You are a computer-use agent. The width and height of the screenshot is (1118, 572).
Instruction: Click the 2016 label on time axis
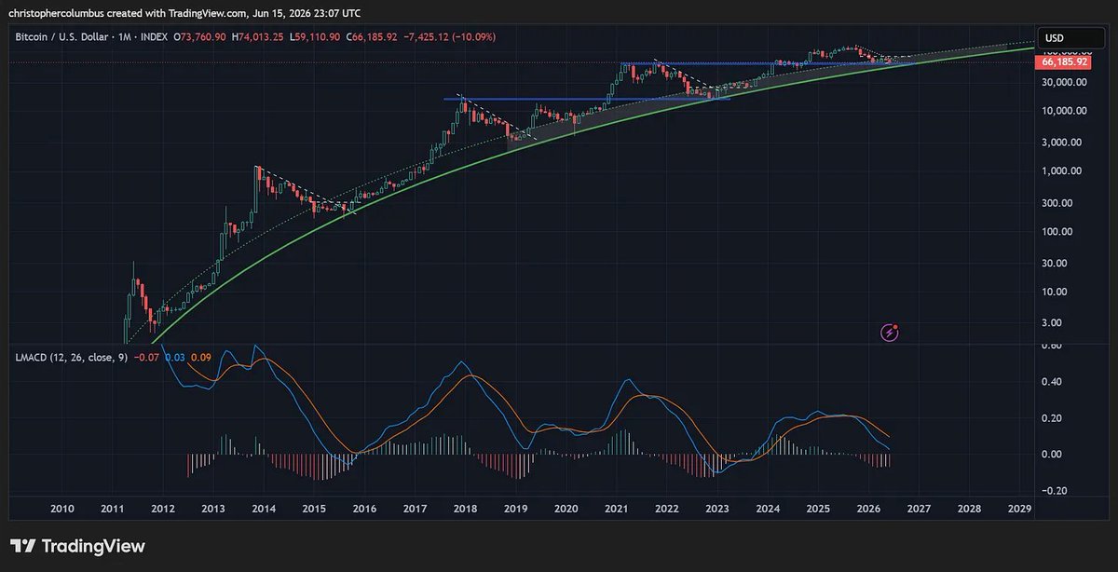[x=364, y=510]
